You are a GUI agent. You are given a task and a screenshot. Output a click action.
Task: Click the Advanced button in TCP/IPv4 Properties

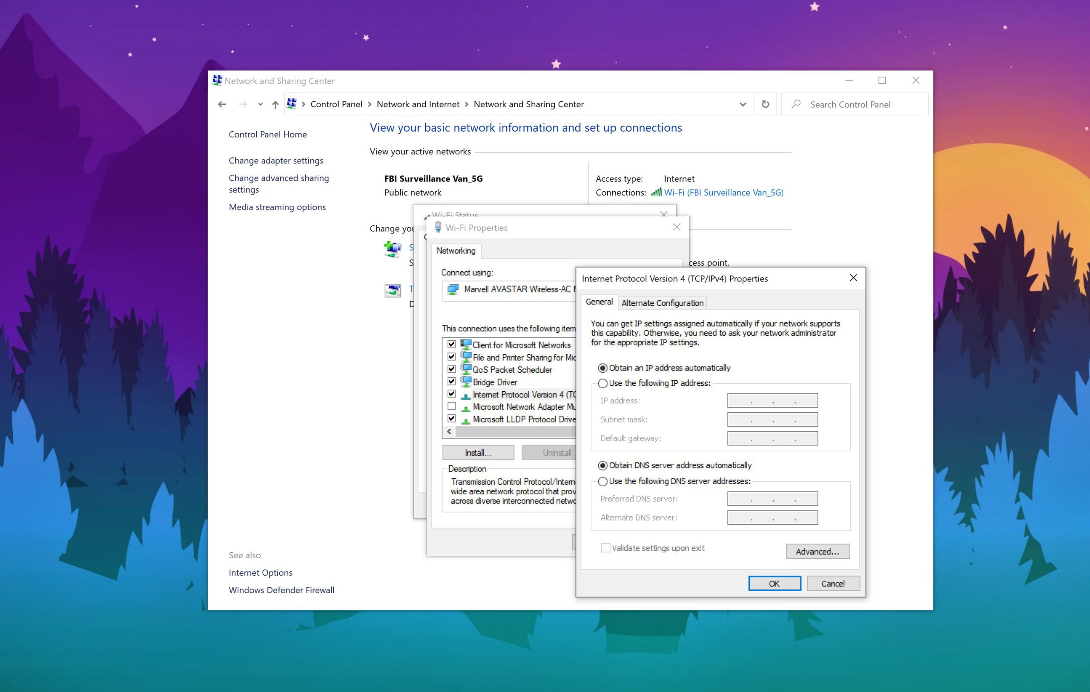click(x=818, y=551)
